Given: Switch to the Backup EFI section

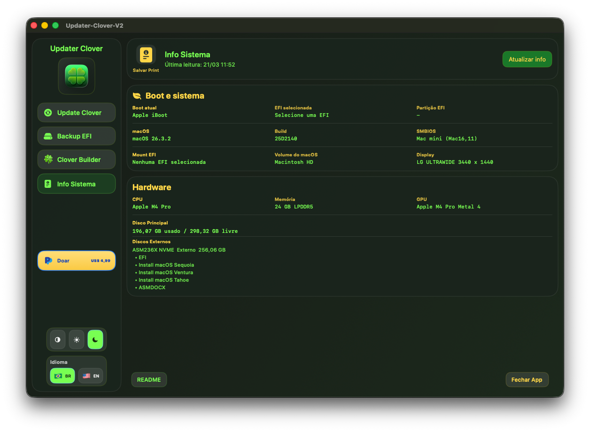Looking at the screenshot, I should (x=76, y=136).
